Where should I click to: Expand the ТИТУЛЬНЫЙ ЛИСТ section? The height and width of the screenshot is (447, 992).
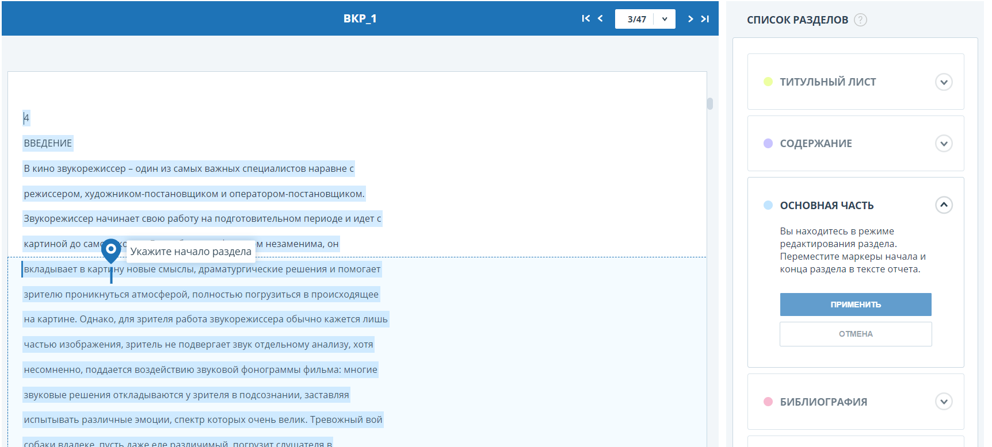(943, 82)
